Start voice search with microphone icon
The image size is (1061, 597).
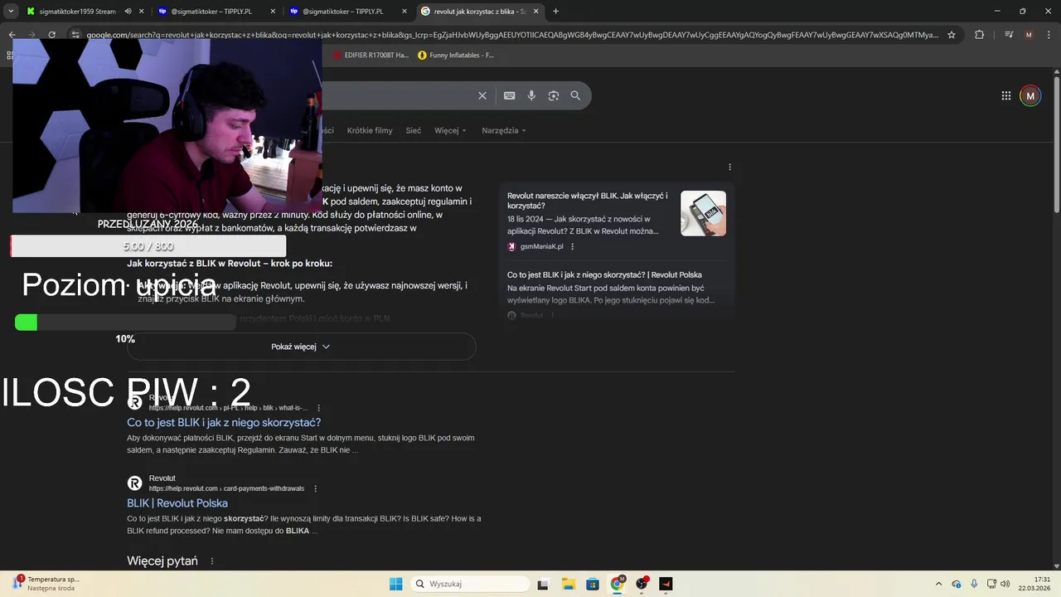tap(531, 95)
